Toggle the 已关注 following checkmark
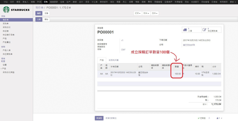This screenshot has width=238, height=121. tap(202, 118)
